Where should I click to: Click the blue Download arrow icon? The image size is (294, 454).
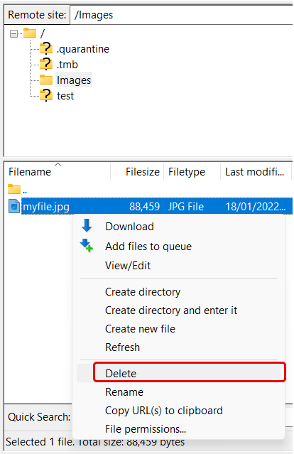pos(87,225)
